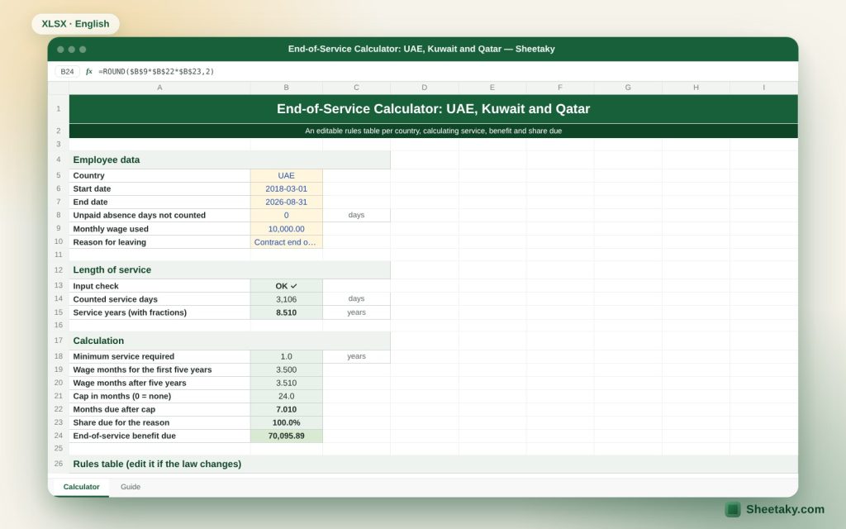Click column G header
Screen dimensions: 846x529
[x=628, y=88]
